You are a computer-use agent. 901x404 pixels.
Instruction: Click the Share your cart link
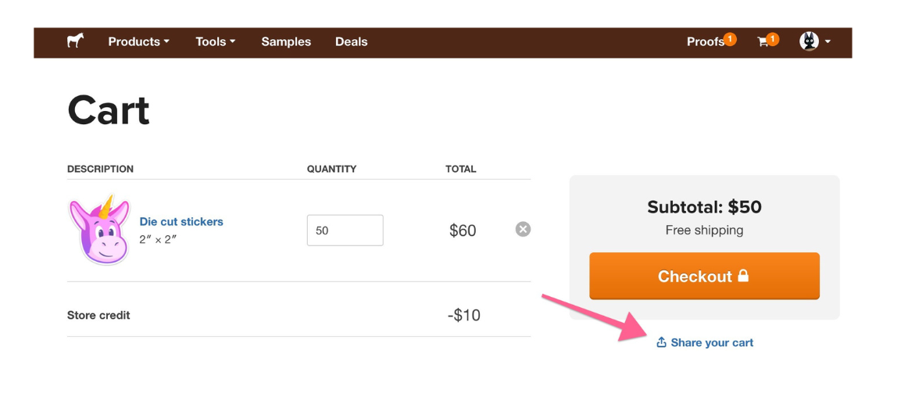click(711, 343)
